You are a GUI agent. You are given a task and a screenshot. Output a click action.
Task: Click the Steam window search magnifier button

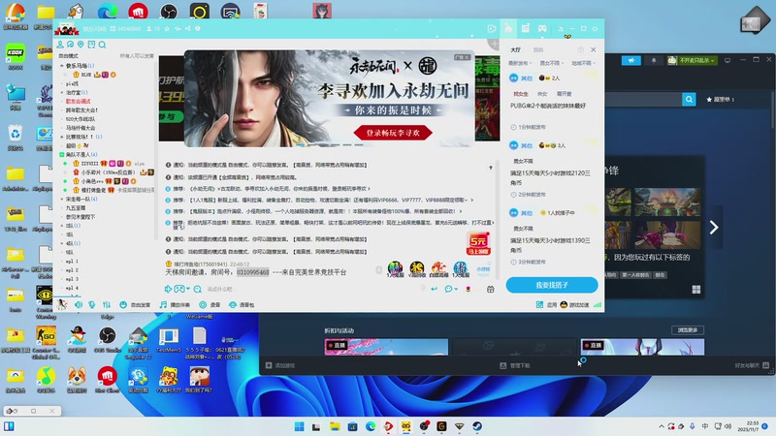[x=689, y=100]
